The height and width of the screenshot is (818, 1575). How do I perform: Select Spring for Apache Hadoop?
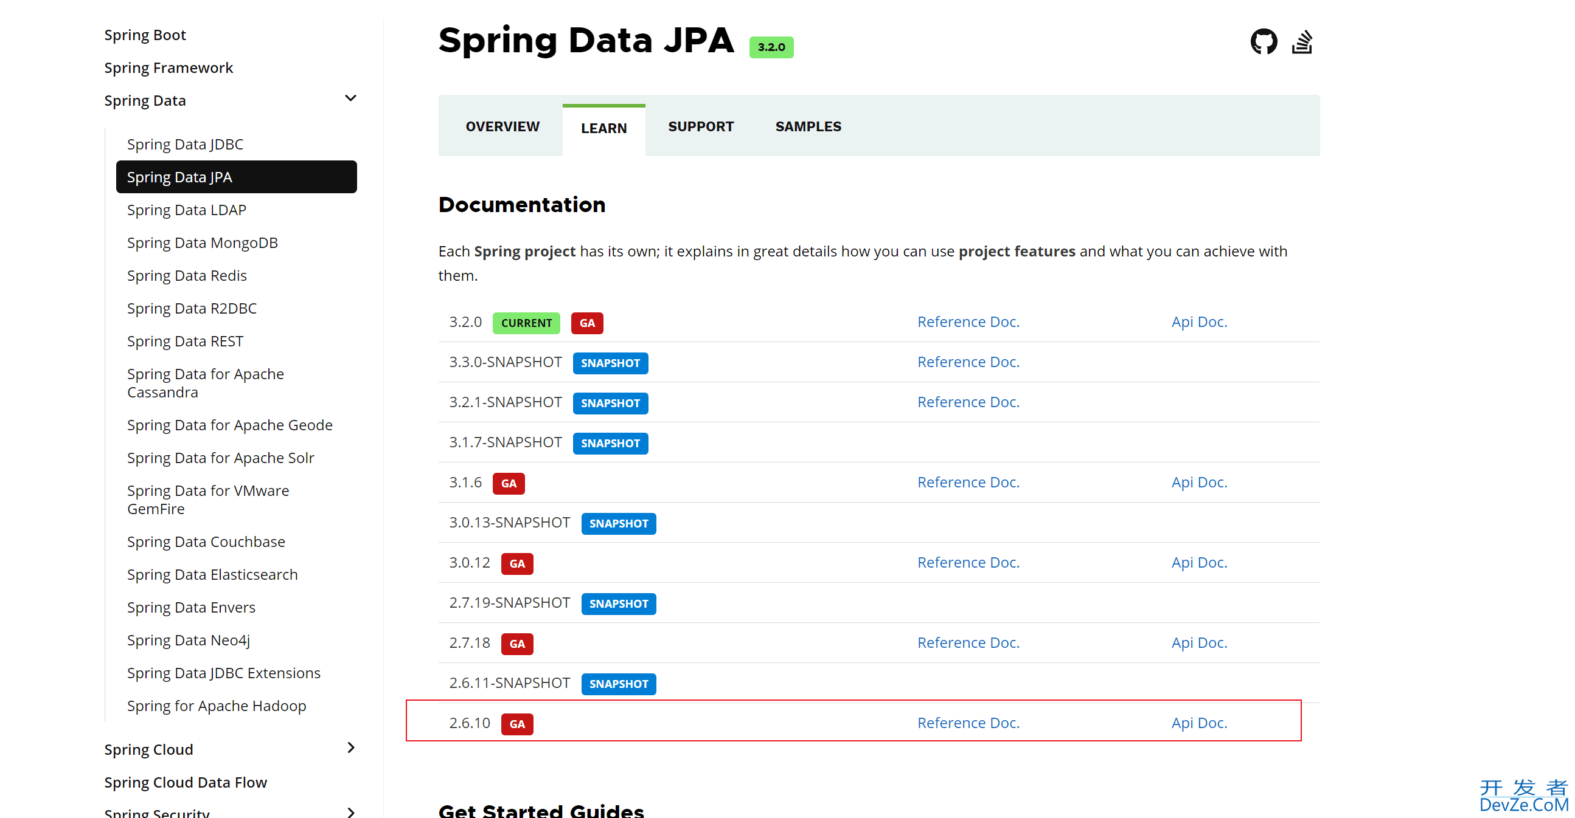(x=217, y=706)
